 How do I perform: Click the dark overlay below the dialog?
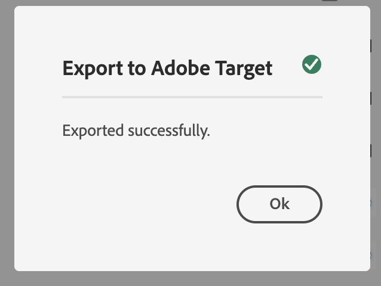pyautogui.click(x=191, y=279)
